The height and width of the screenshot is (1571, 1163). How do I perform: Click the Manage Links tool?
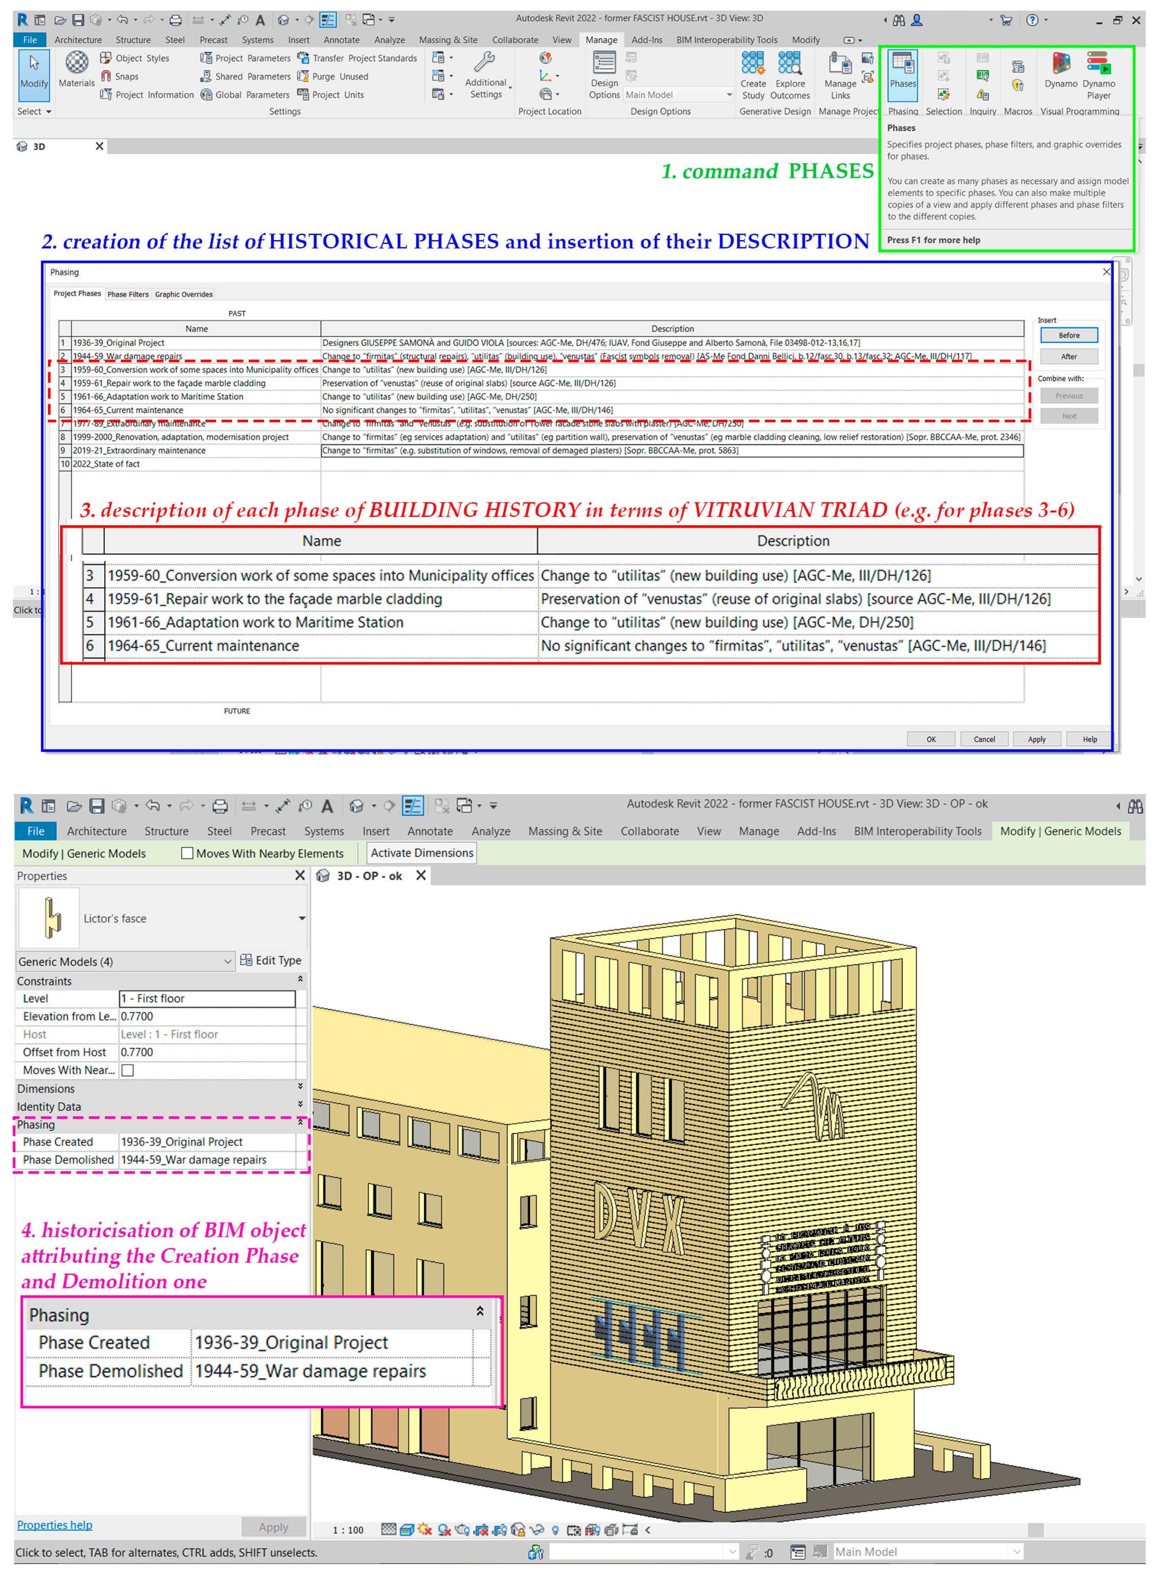[x=839, y=74]
